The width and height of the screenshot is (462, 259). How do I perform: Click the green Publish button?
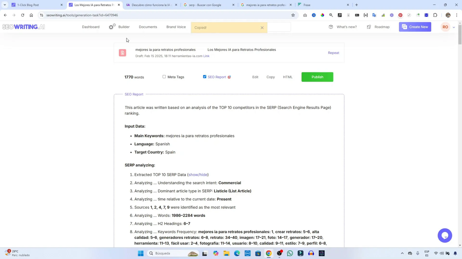pos(317,77)
